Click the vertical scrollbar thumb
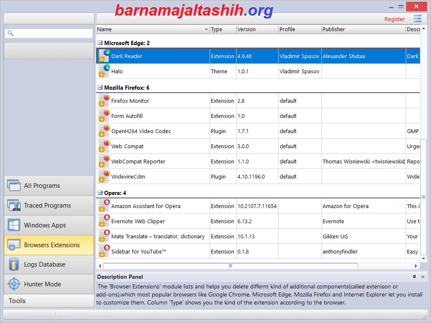The image size is (431, 323). pyautogui.click(x=423, y=197)
